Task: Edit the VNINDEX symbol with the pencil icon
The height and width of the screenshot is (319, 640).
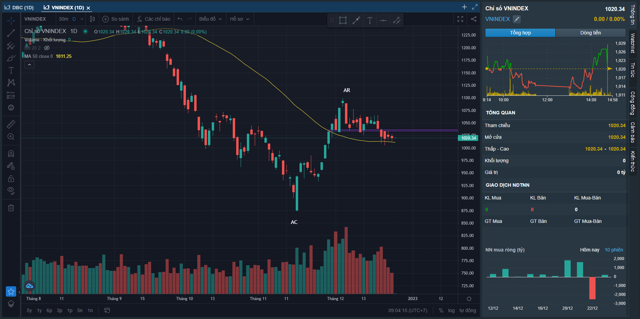Action: coord(517,19)
